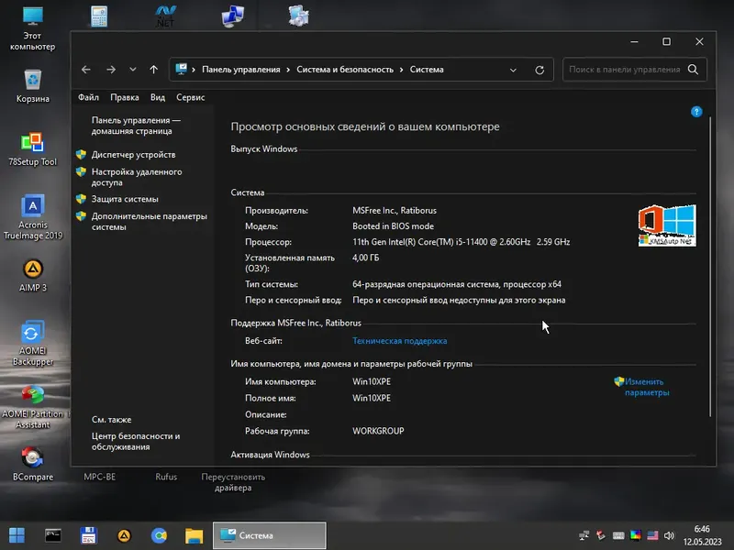Go to Система и безопасность breadcrumb
The width and height of the screenshot is (734, 550).
[345, 70]
